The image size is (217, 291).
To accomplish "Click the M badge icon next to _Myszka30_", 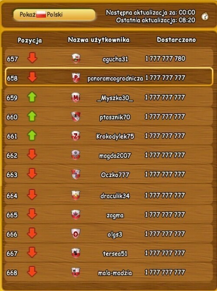I will [76, 97].
